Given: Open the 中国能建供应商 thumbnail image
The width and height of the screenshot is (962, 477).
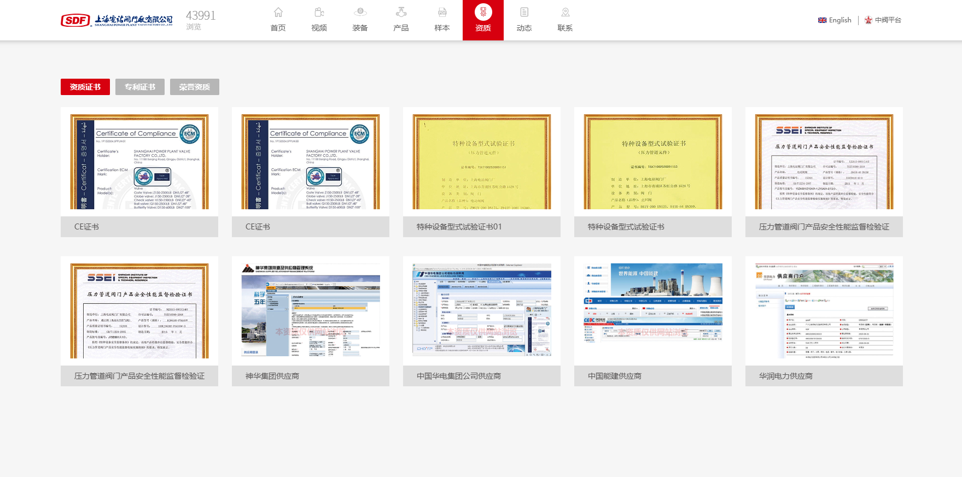Looking at the screenshot, I should coord(653,310).
